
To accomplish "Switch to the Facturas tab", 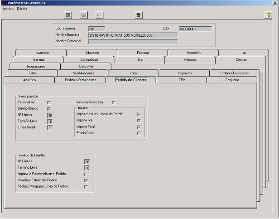I will 143,53.
